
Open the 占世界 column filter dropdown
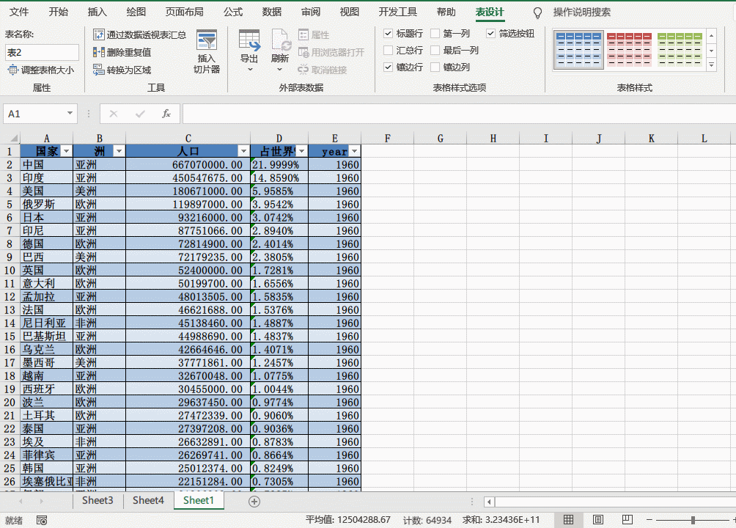tap(301, 151)
